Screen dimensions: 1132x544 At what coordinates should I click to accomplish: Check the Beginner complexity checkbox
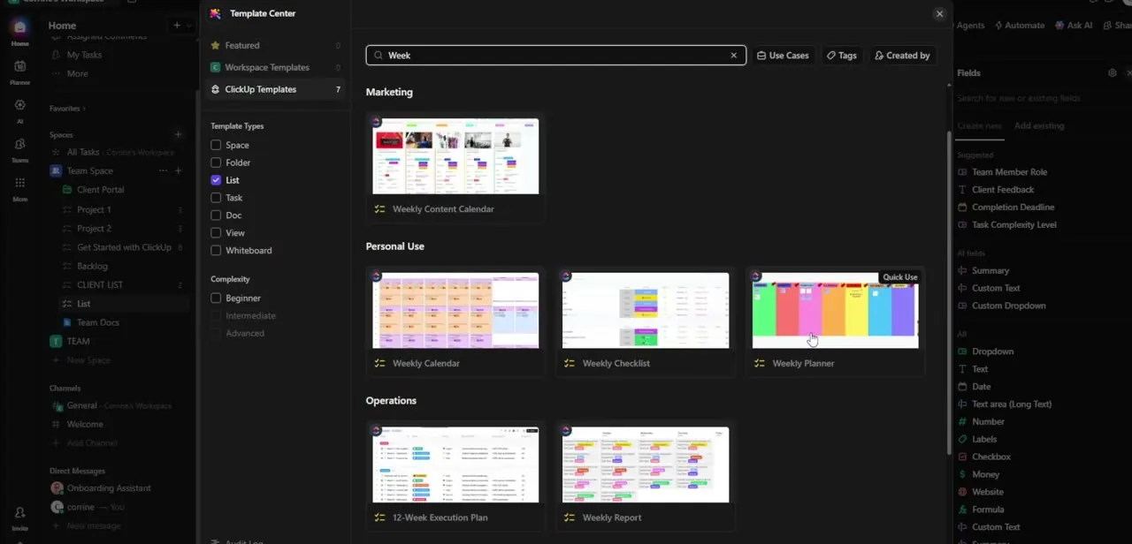216,298
